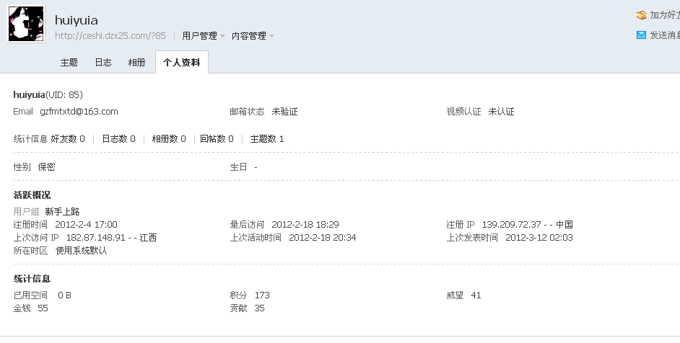680x343 pixels.
Task: Open the 日志数 0 statistic link
Action: [118, 139]
